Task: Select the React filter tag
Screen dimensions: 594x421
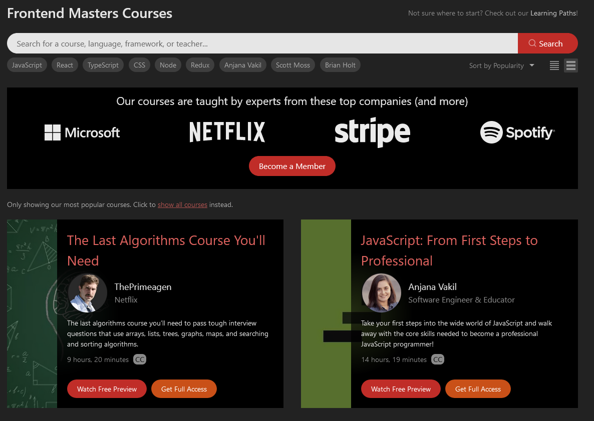Action: coord(65,65)
